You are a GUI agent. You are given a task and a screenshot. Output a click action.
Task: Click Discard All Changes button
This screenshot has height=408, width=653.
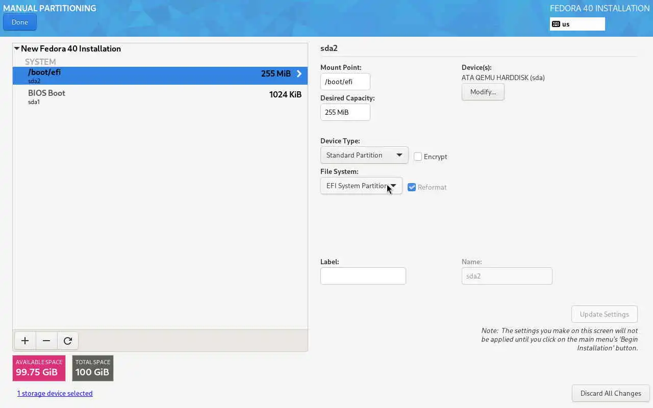tap(611, 393)
